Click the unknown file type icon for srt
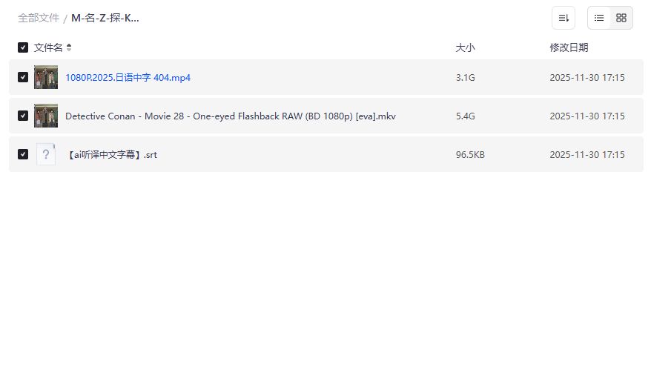 46,154
